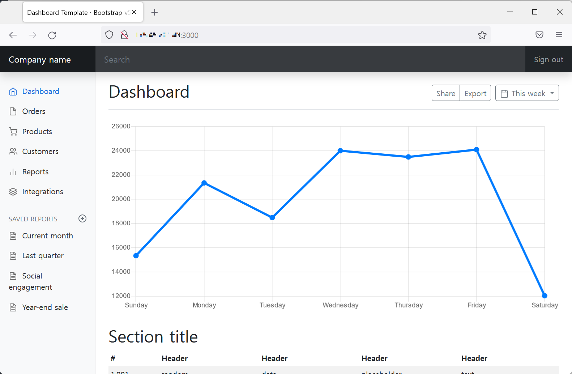The height and width of the screenshot is (374, 572).
Task: Open Dashboard in the sidebar
Action: tap(41, 92)
